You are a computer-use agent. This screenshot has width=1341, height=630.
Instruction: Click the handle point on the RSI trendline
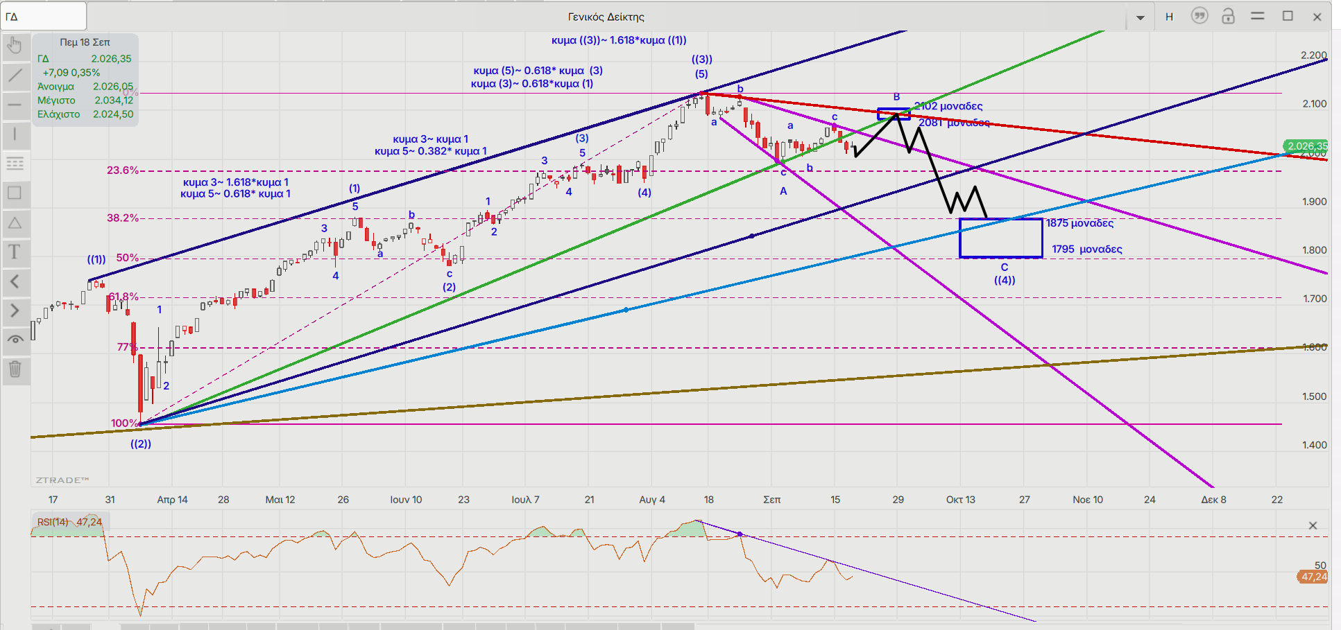coord(740,534)
